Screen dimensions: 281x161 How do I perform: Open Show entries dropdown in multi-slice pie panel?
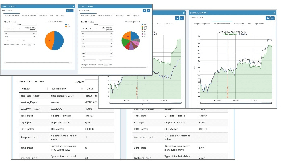coord(87,22)
